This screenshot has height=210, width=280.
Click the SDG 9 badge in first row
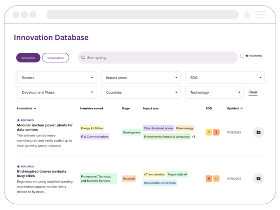pos(216,132)
